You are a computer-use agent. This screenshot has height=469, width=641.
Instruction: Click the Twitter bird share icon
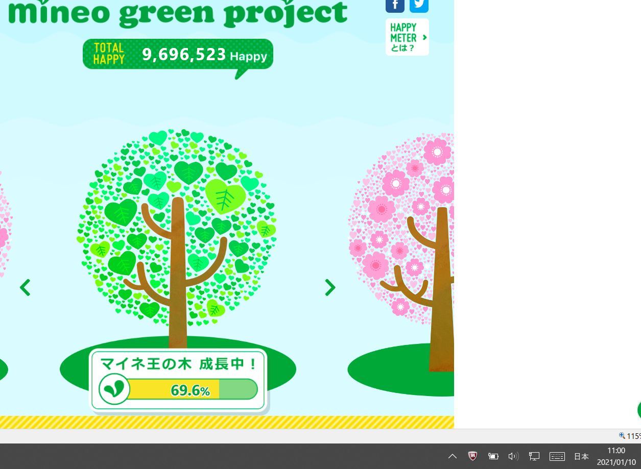pos(419,5)
